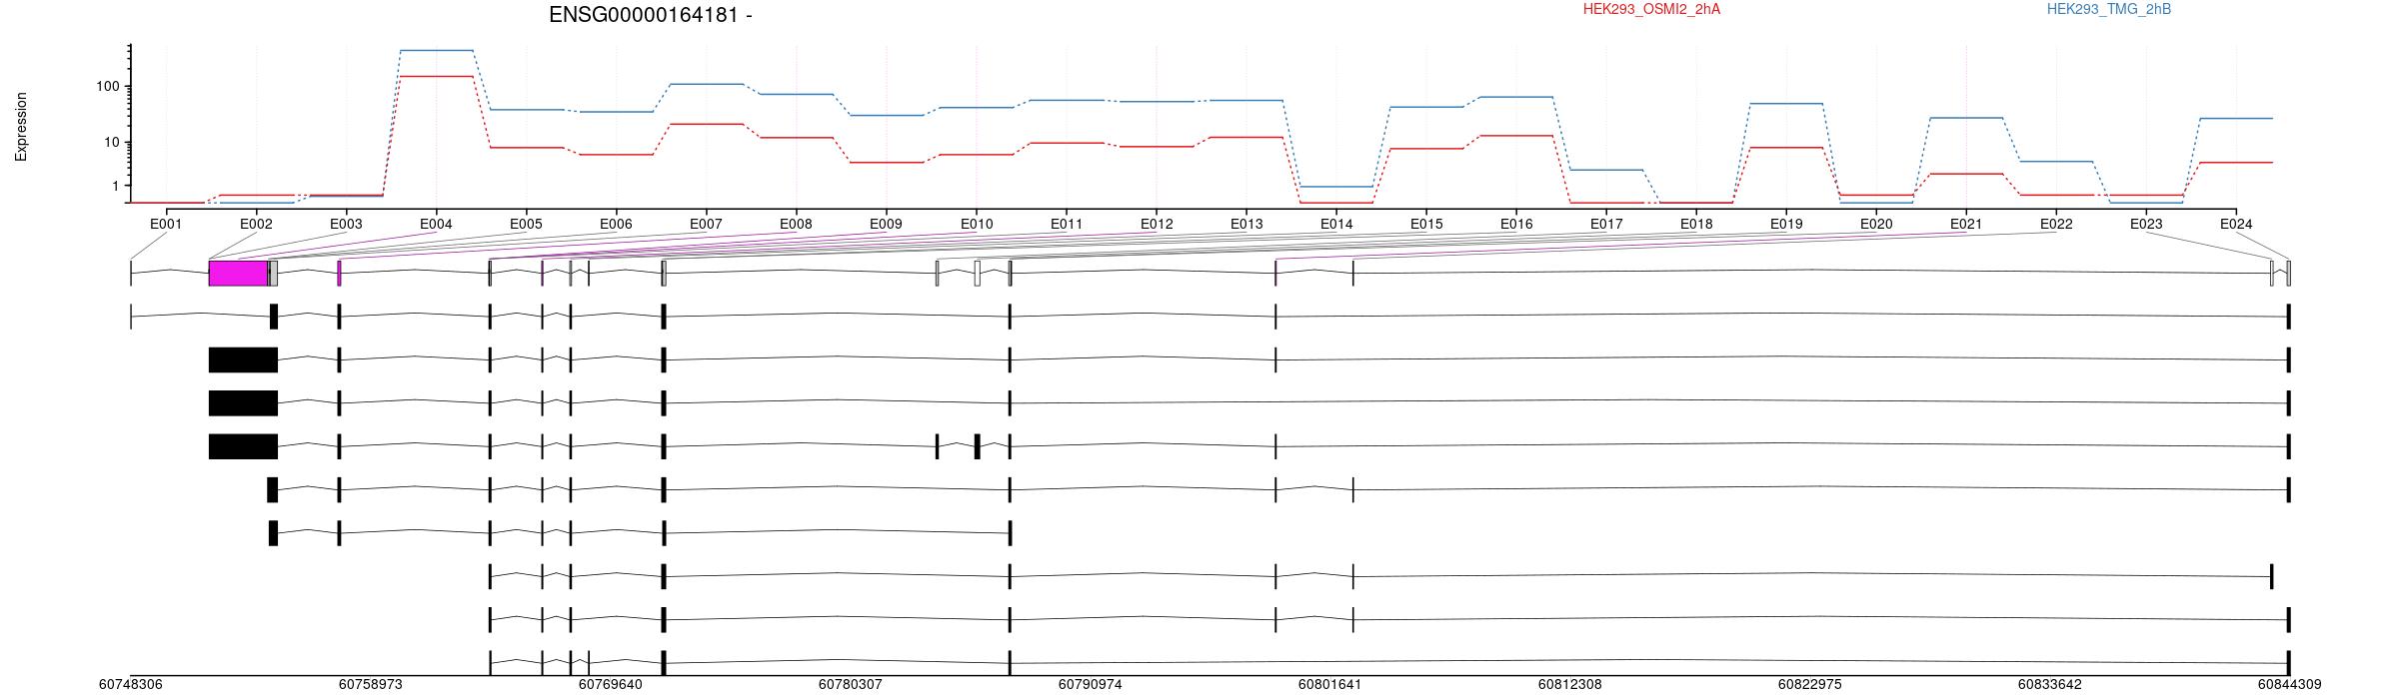Click exon label E011
Image resolution: width=2399 pixels, height=699 pixels.
coord(1067,225)
